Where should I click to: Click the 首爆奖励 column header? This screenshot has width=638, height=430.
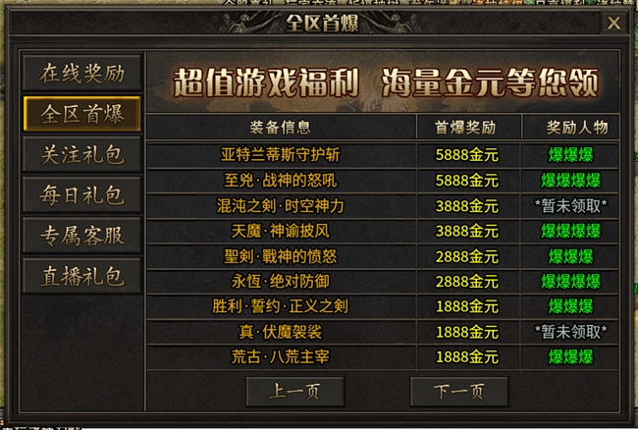465,128
